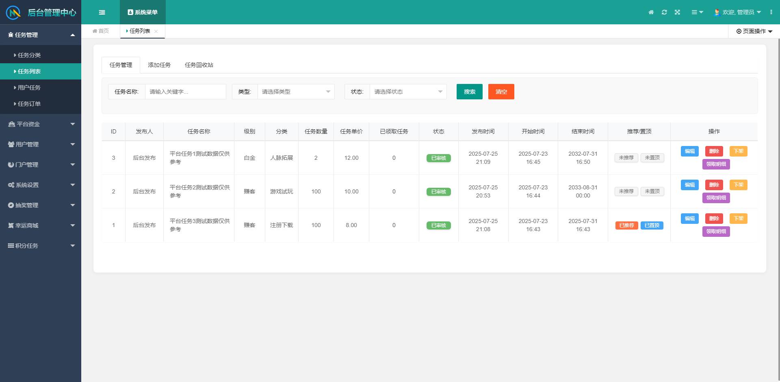
Task: Go to the home icon in top bar
Action: coord(651,12)
